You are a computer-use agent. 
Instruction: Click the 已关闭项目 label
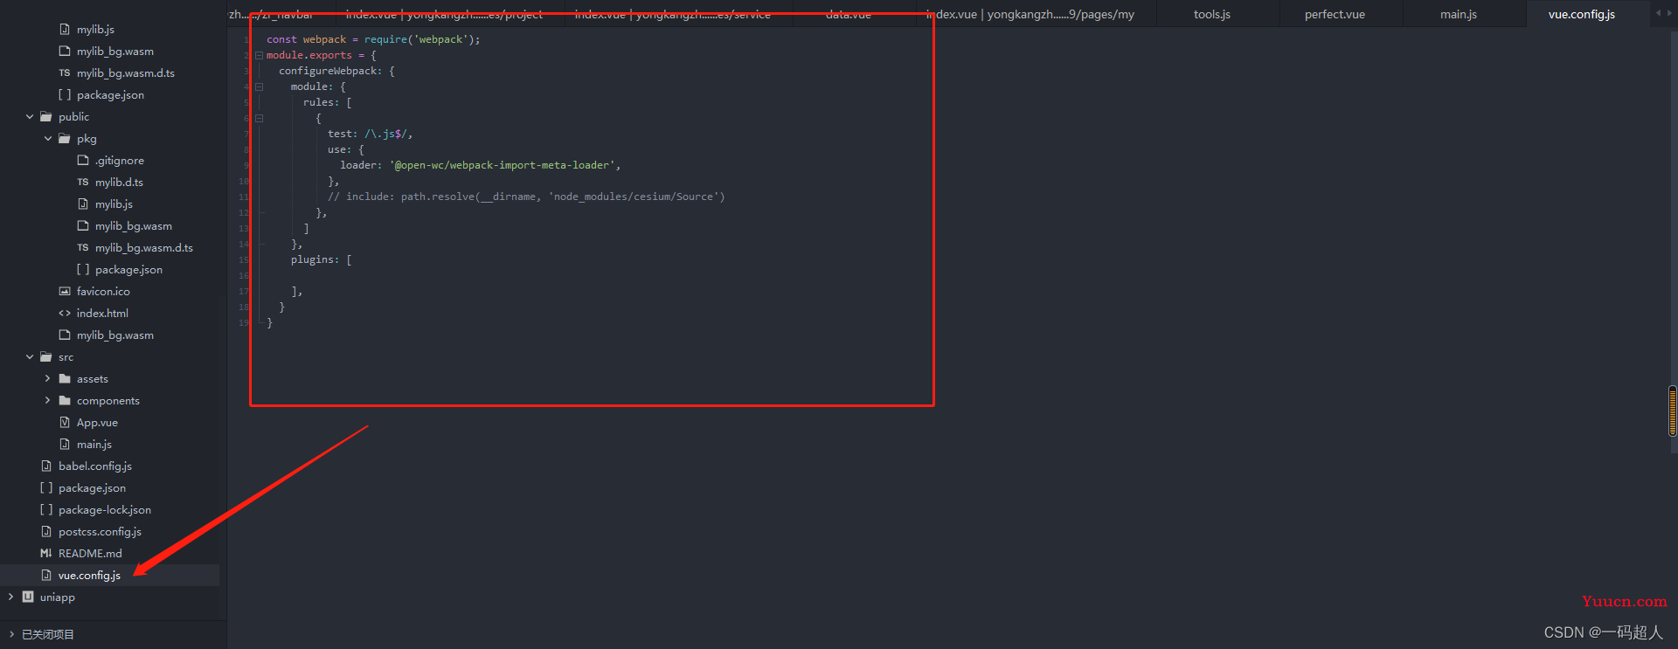(48, 635)
